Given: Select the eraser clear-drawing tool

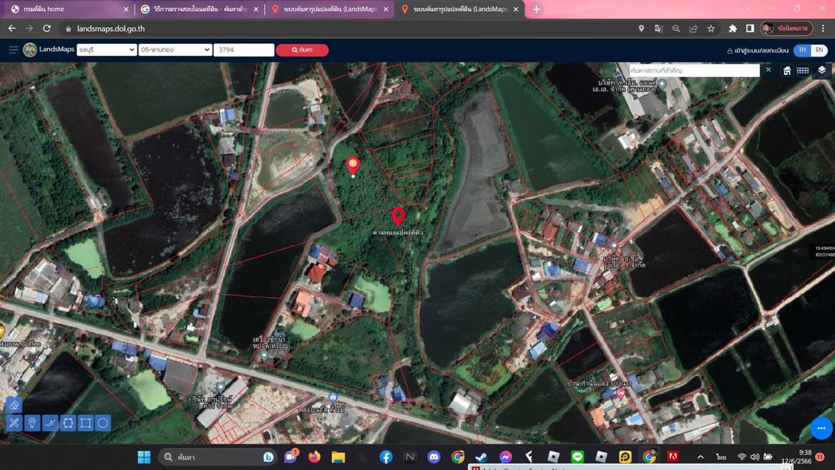Looking at the screenshot, I should [13, 405].
